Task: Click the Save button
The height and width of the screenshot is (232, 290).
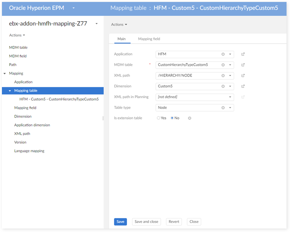Action: point(120,222)
